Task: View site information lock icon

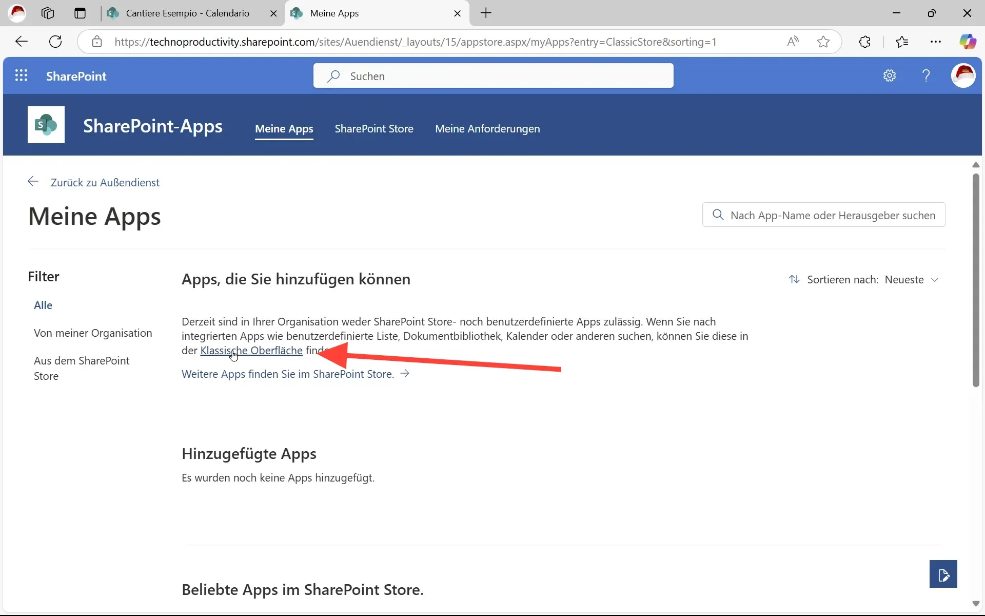Action: point(97,42)
